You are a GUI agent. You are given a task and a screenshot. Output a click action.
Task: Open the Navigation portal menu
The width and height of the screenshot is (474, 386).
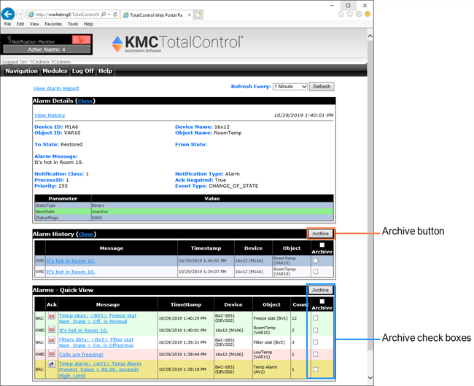point(21,71)
